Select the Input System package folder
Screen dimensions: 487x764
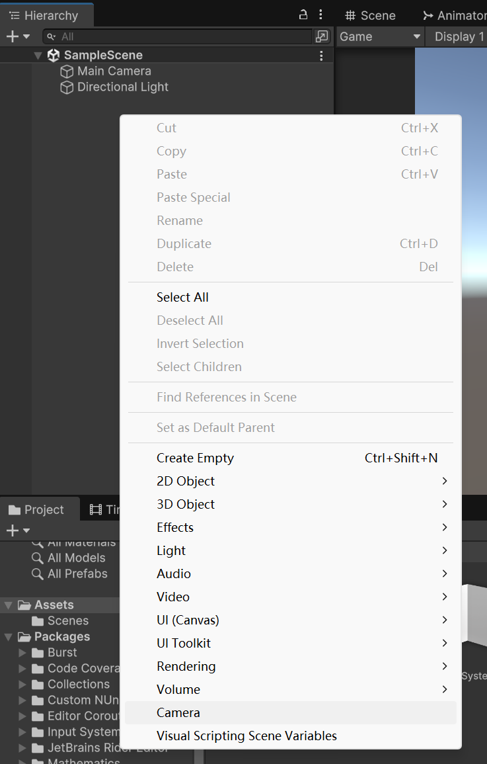83,732
